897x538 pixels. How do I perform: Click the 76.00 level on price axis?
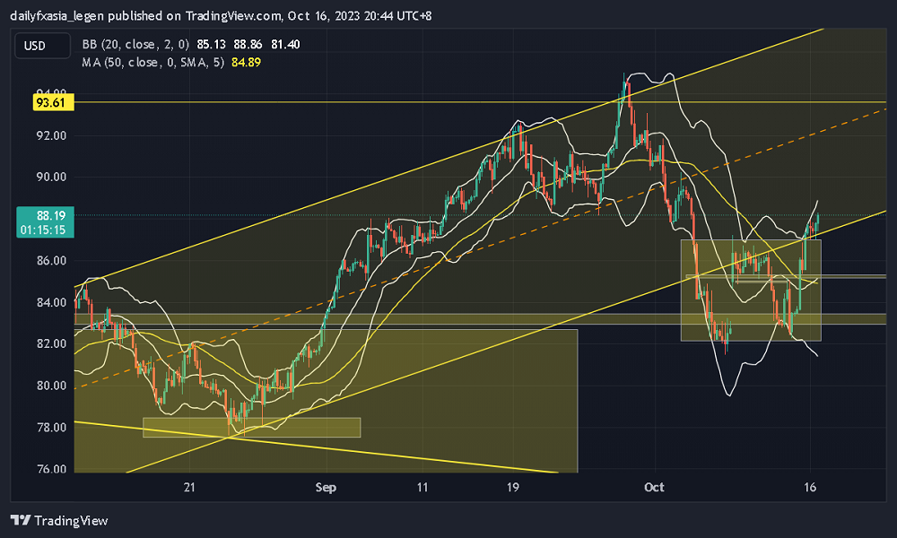click(x=50, y=469)
